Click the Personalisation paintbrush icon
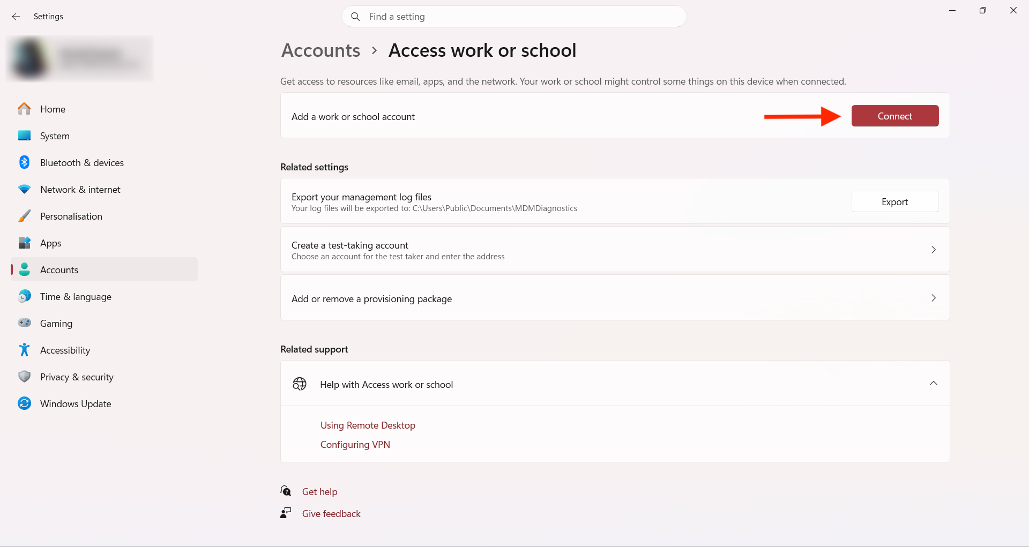This screenshot has height=547, width=1029. (x=24, y=216)
